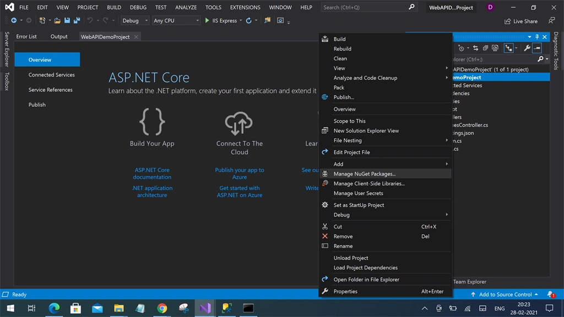Click the Sync with Active Document icon
Viewport: 564px width, 317px height.
tap(475, 48)
